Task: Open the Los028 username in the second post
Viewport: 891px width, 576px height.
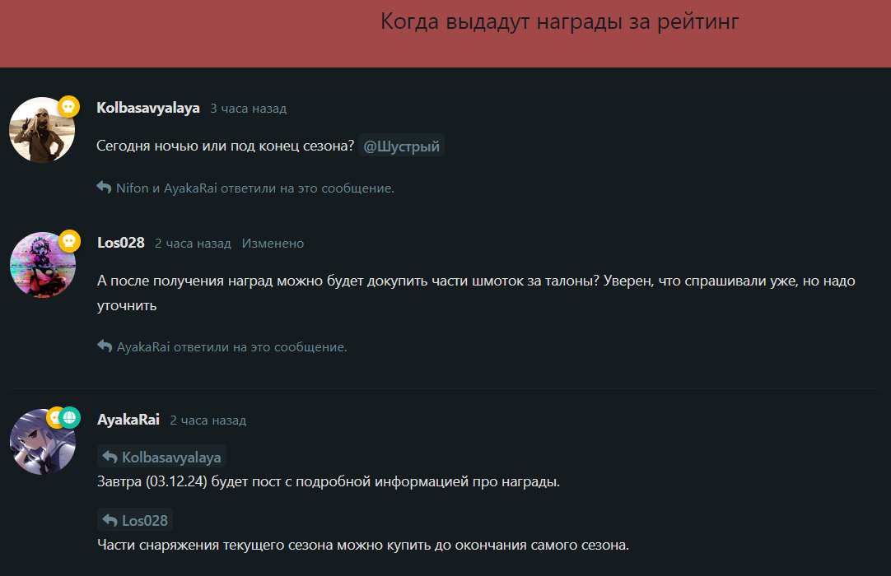Action: pos(121,243)
